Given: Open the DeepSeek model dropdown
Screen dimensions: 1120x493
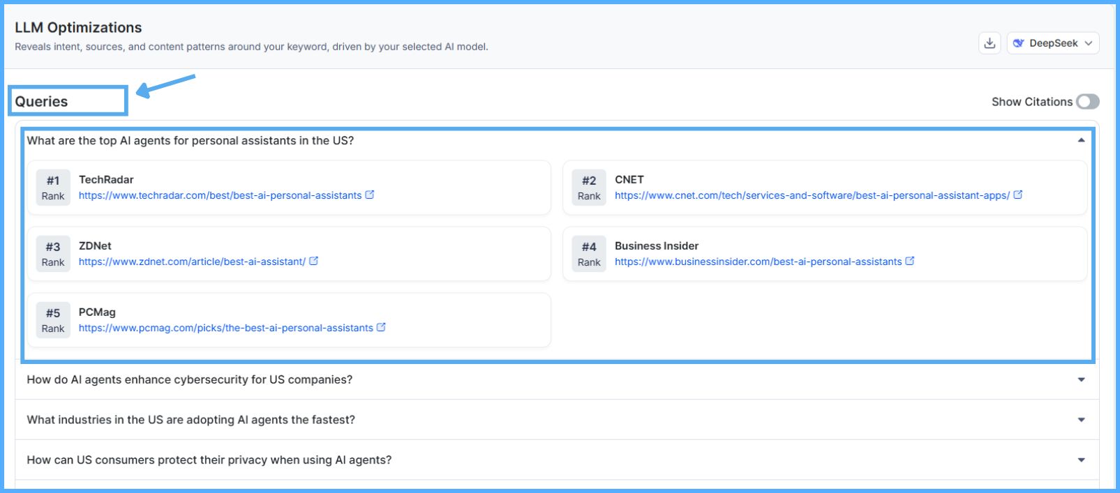Looking at the screenshot, I should (x=1052, y=43).
